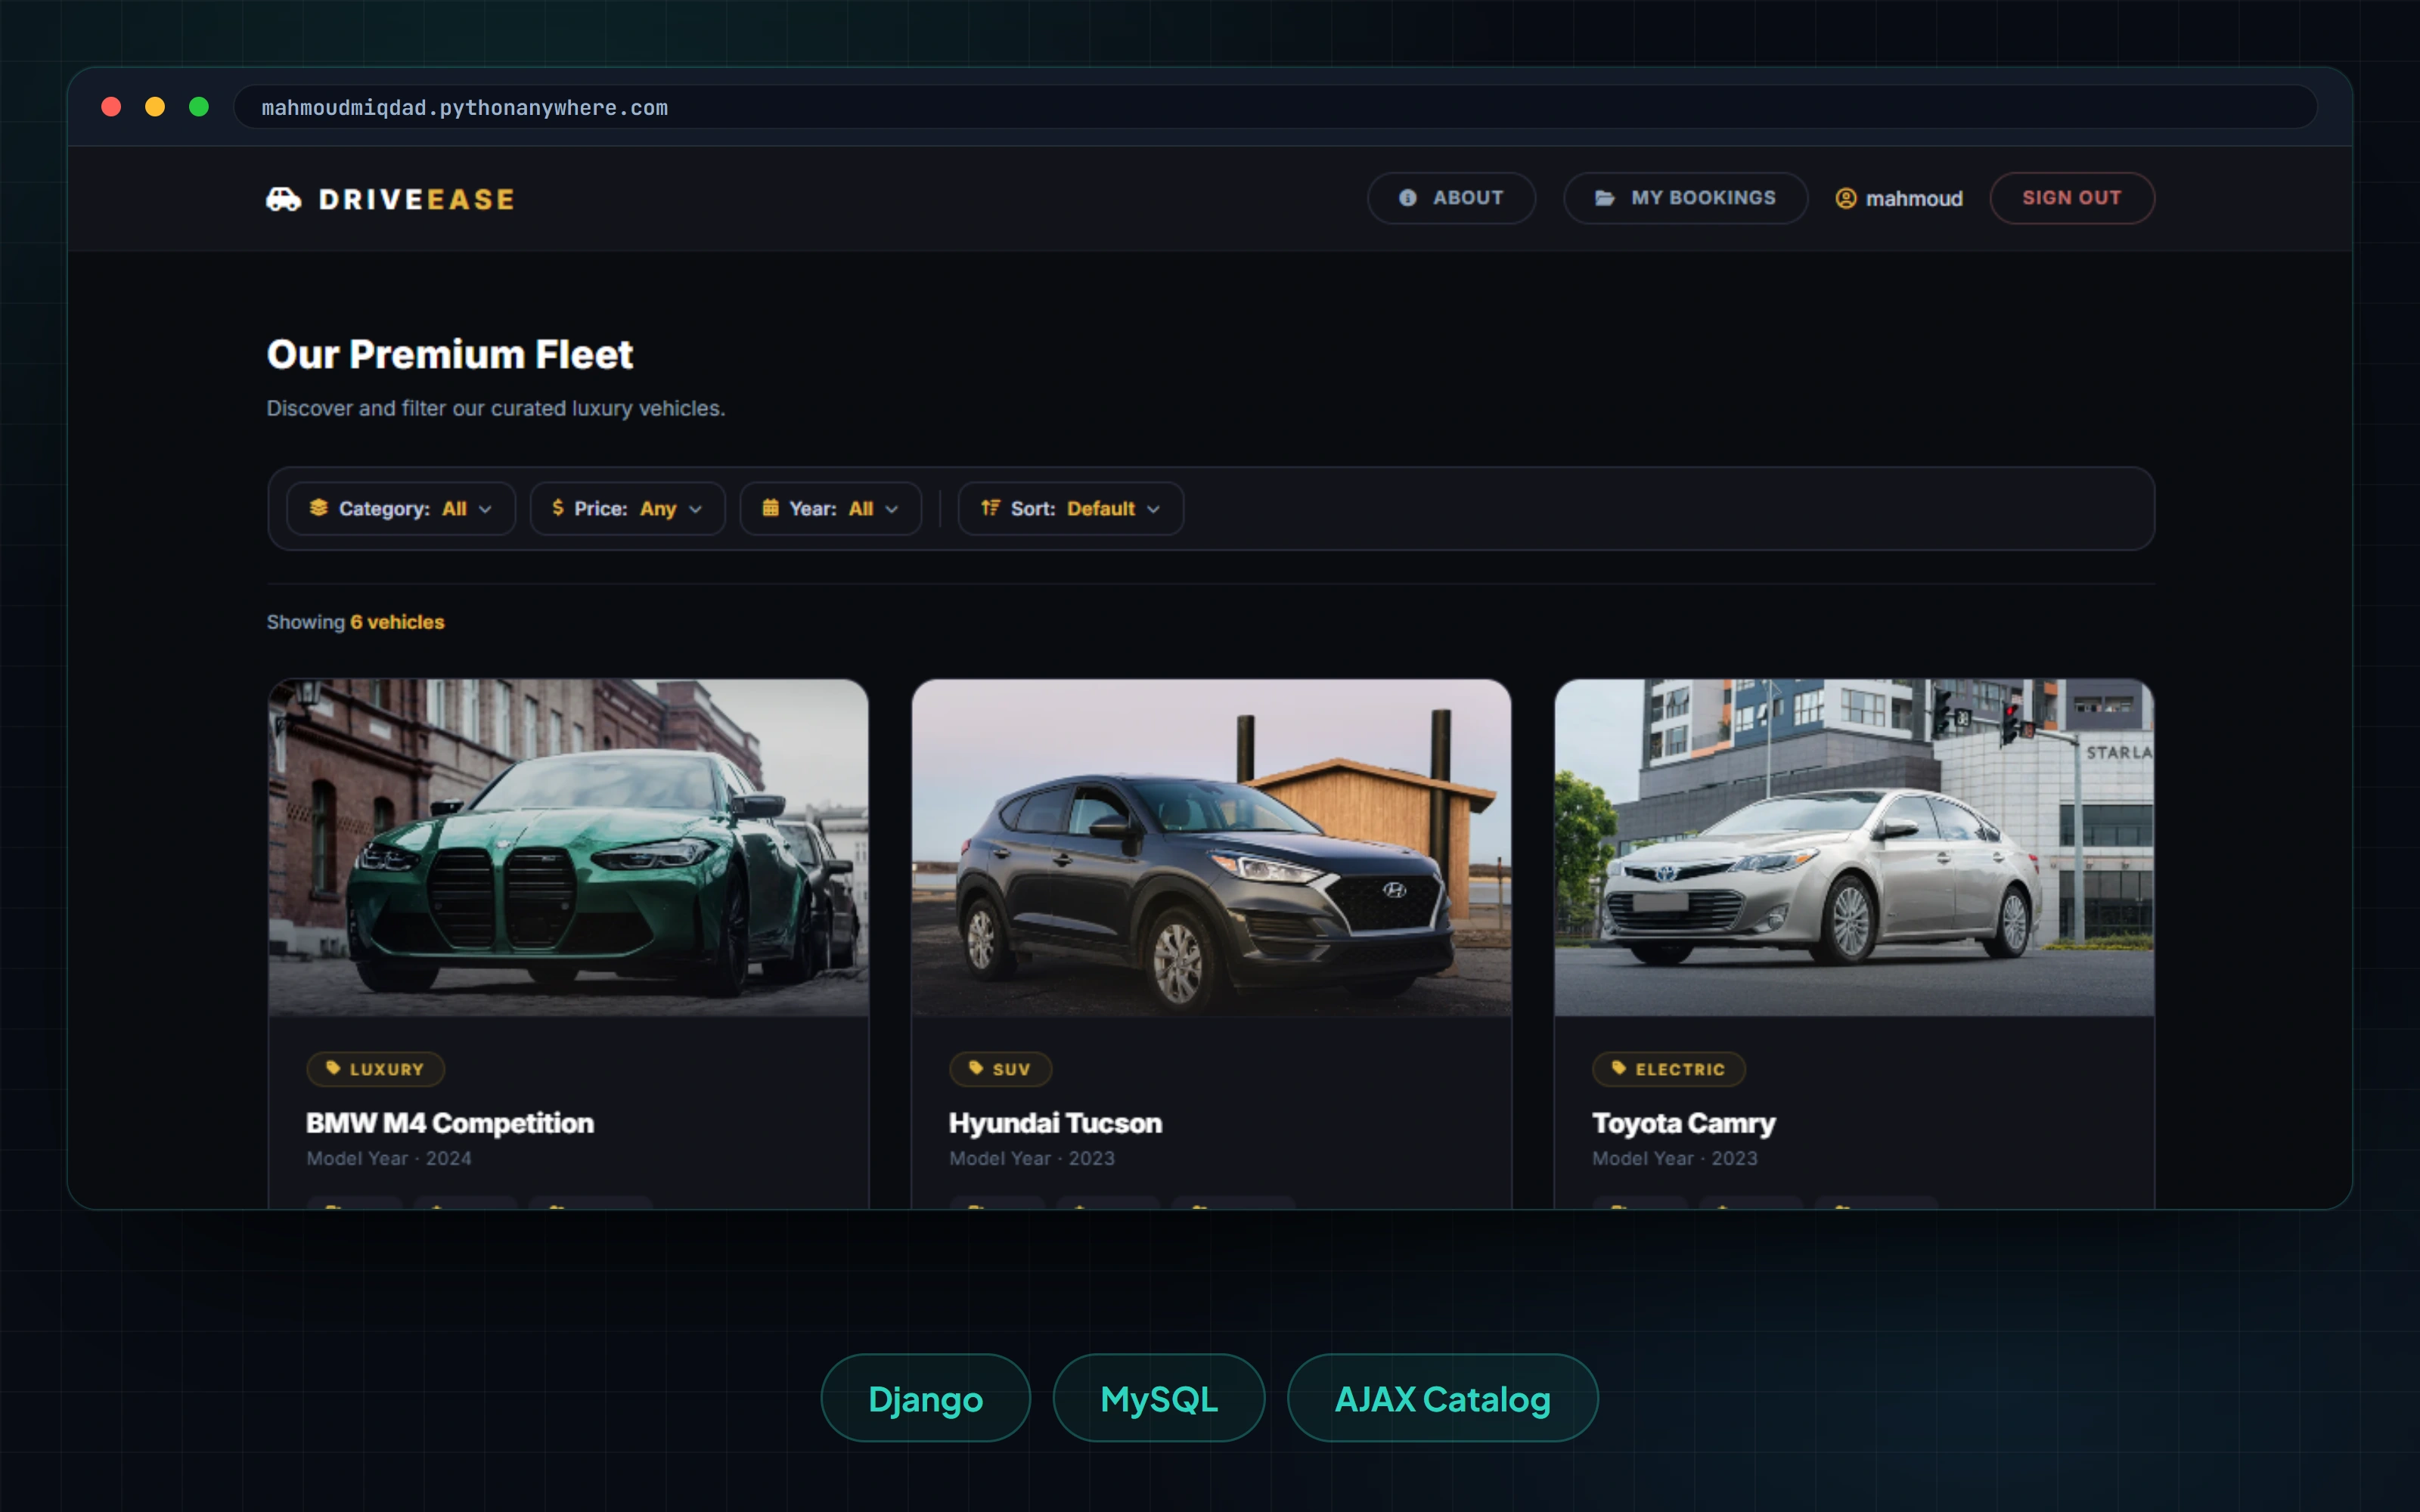The height and width of the screenshot is (1512, 2420).
Task: Open the Toyota Camry title
Action: pyautogui.click(x=1684, y=1124)
